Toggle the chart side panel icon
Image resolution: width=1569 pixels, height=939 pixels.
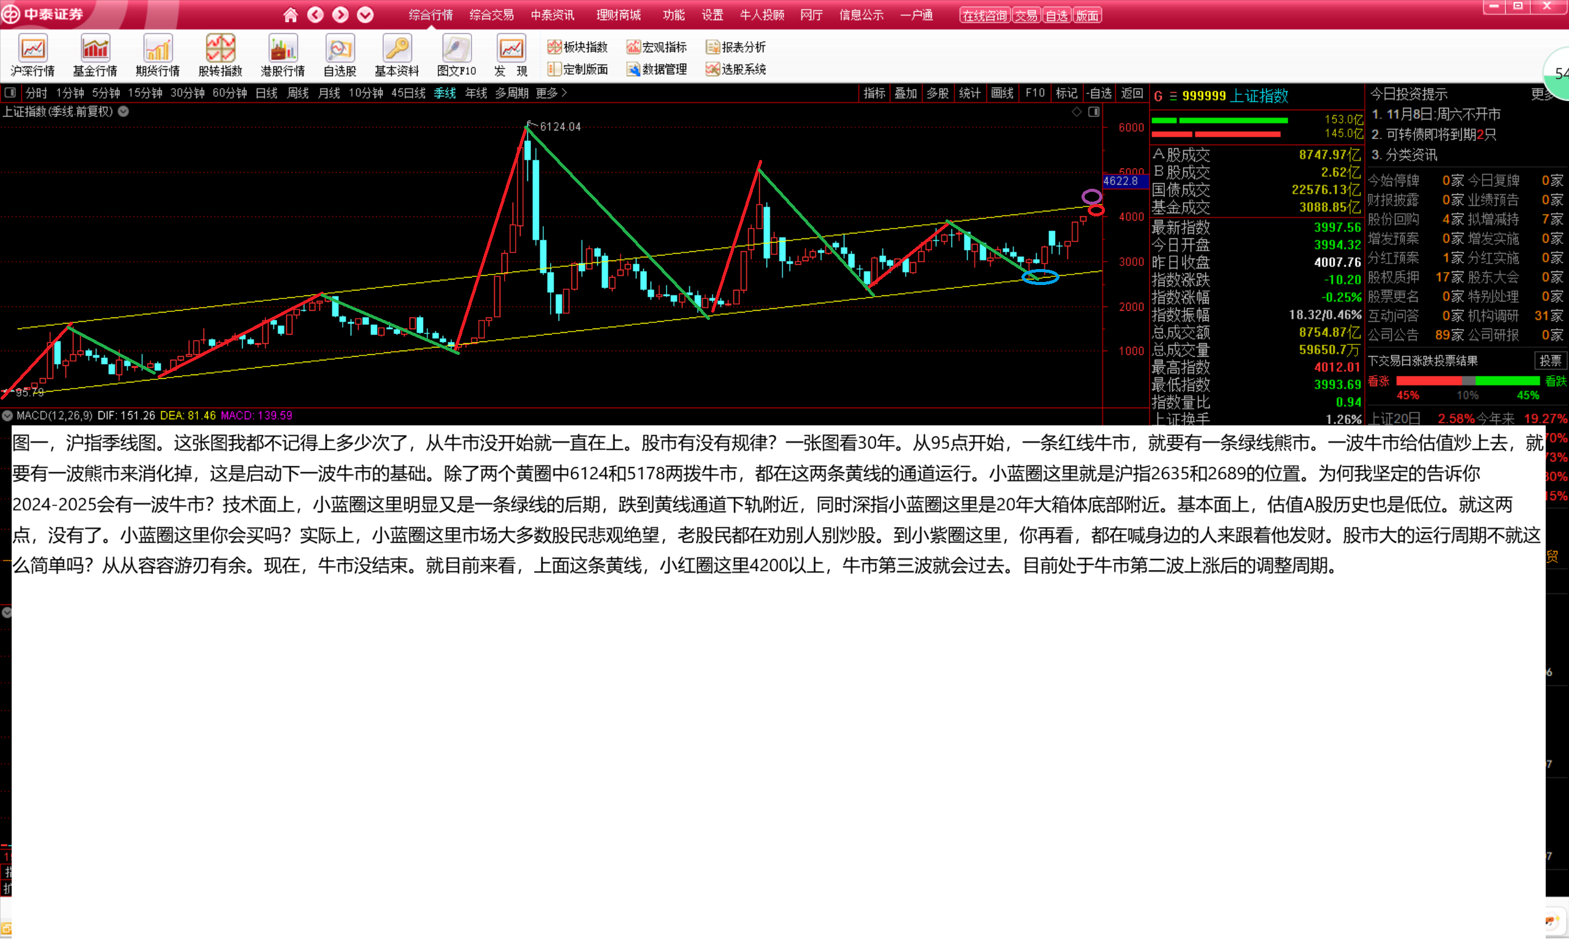pos(1094,112)
